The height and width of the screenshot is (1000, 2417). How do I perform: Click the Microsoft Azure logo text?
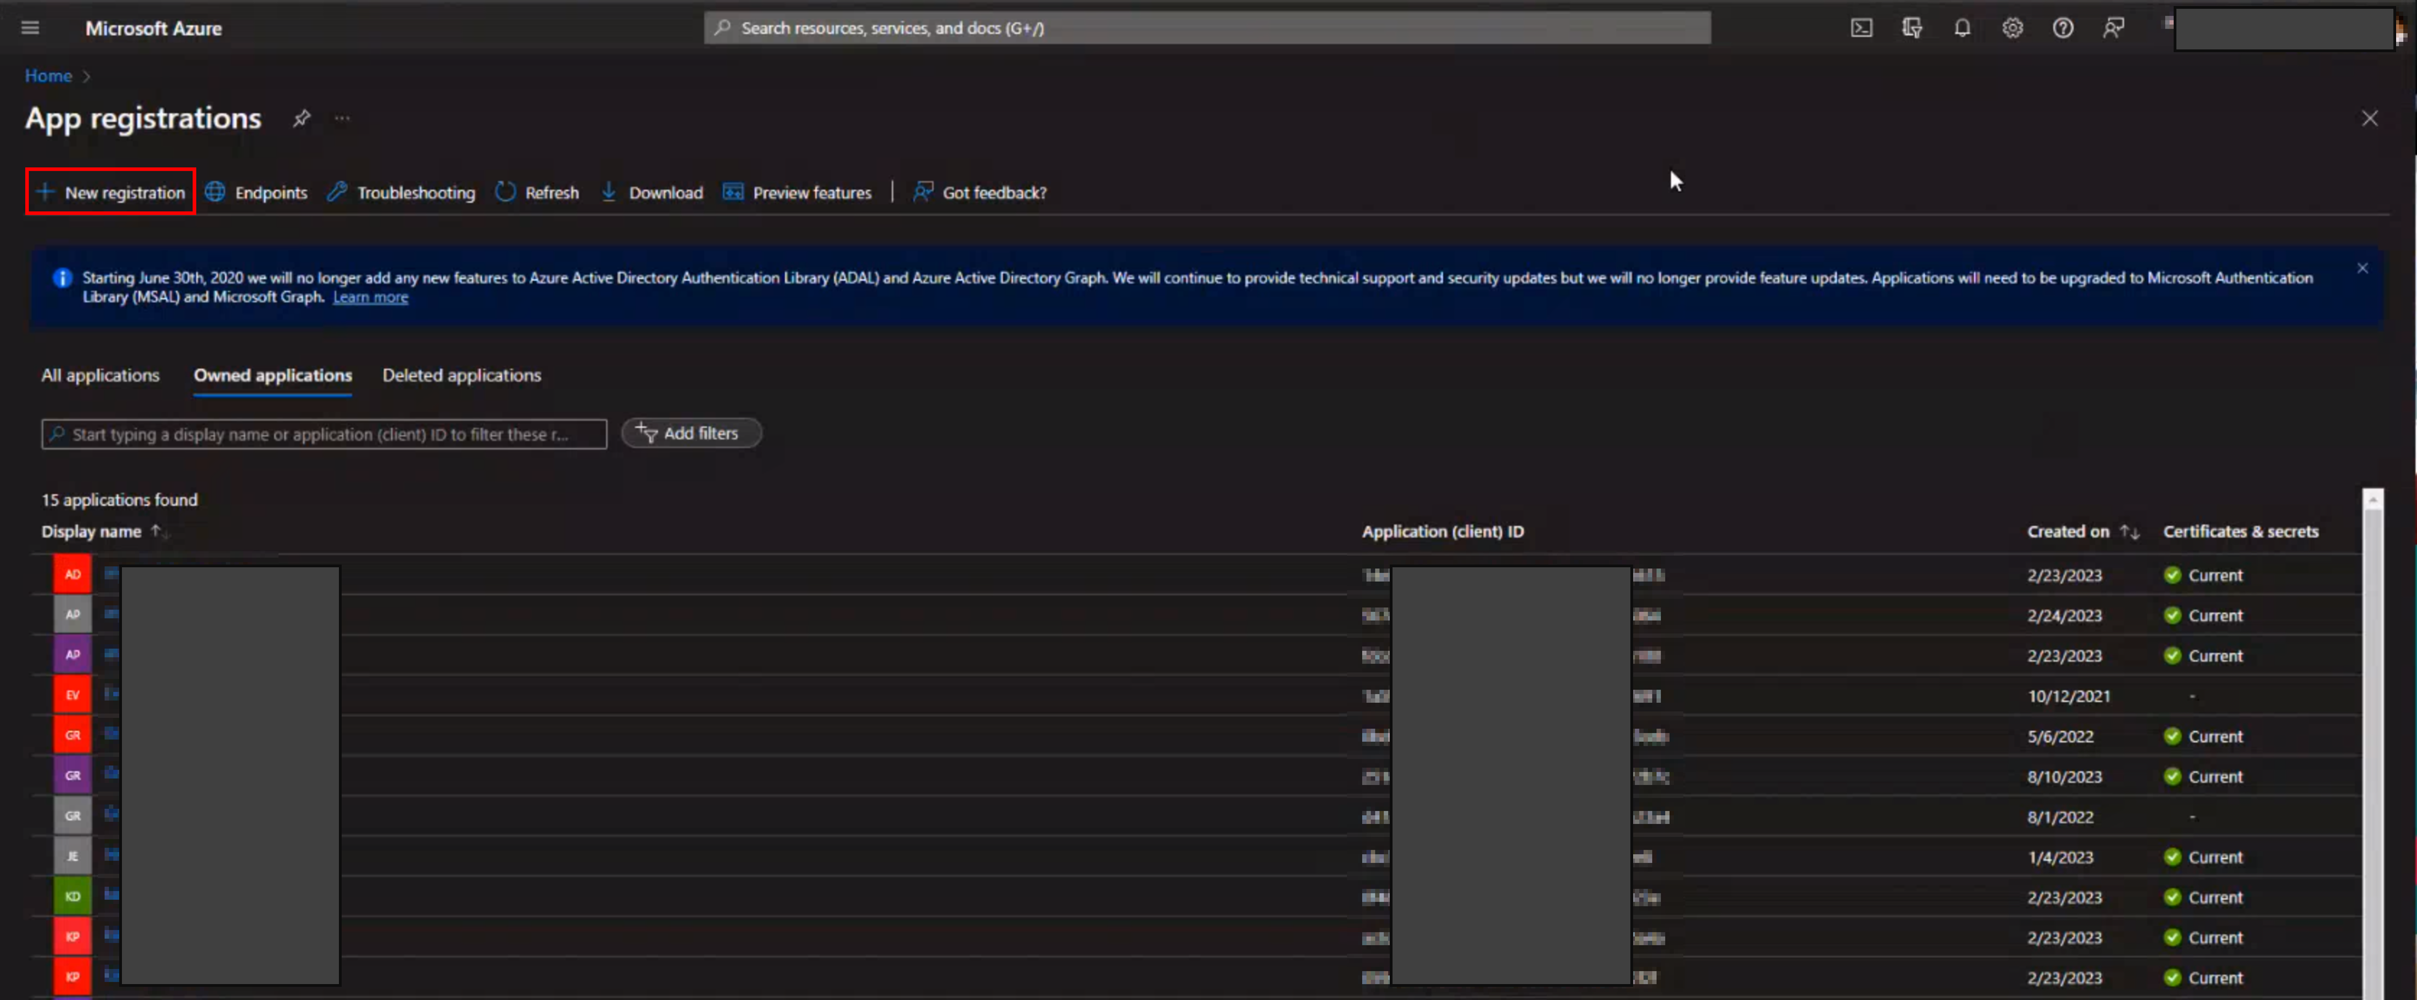pos(154,28)
